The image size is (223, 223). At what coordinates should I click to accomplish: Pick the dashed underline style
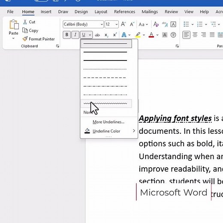106,78
